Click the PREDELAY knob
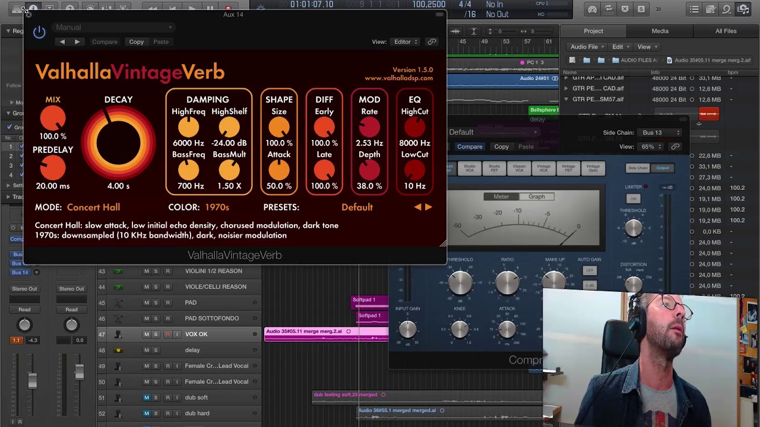Viewport: 760px width, 427px height. click(x=53, y=168)
